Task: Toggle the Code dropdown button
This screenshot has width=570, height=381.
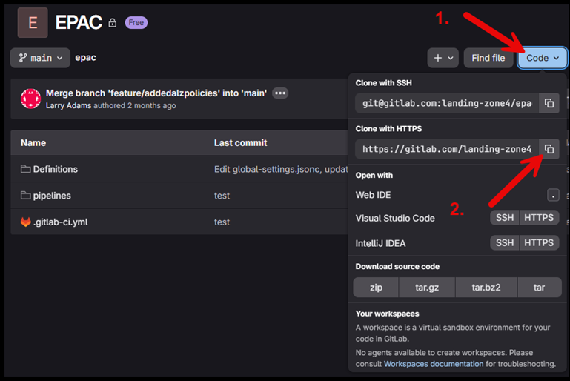Action: click(x=542, y=58)
